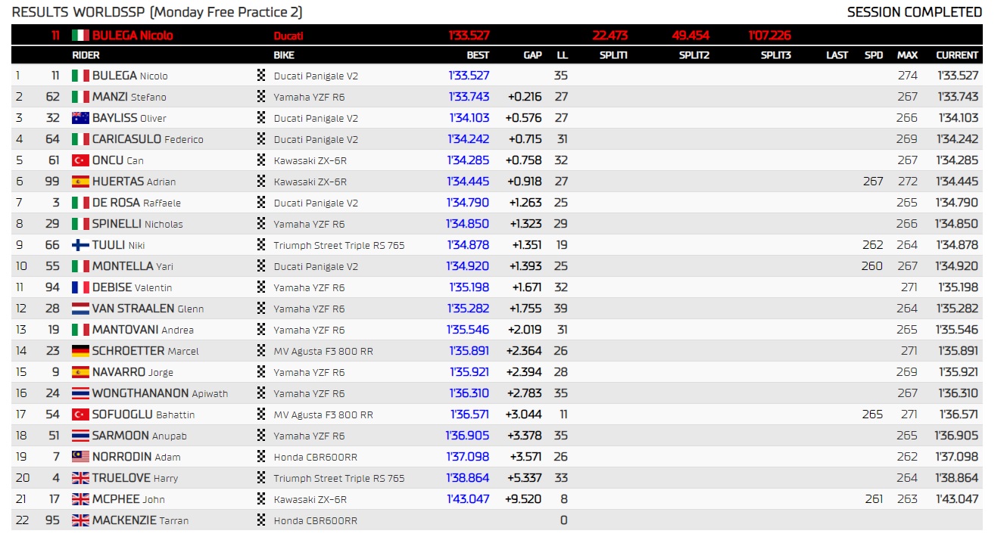Image resolution: width=1007 pixels, height=537 pixels.
Task: Click the gap value +0.216
Action: coord(525,97)
